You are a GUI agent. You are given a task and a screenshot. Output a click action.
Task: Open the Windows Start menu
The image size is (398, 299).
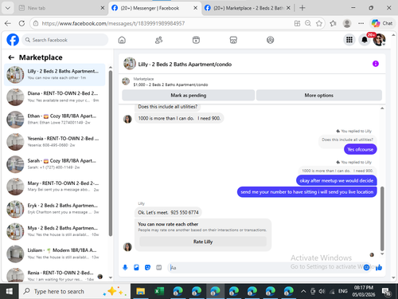coord(9,291)
